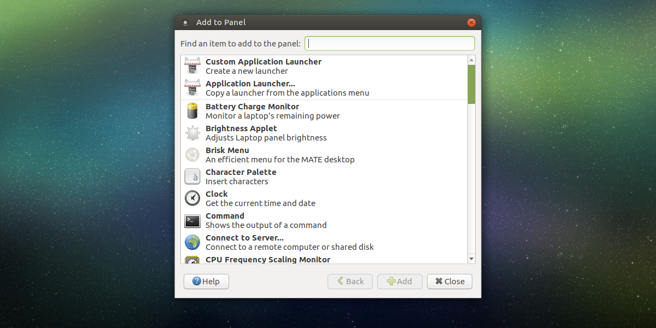Click the Battery Charge Monitor battery icon
Viewport: 656px width, 328px height.
[192, 111]
